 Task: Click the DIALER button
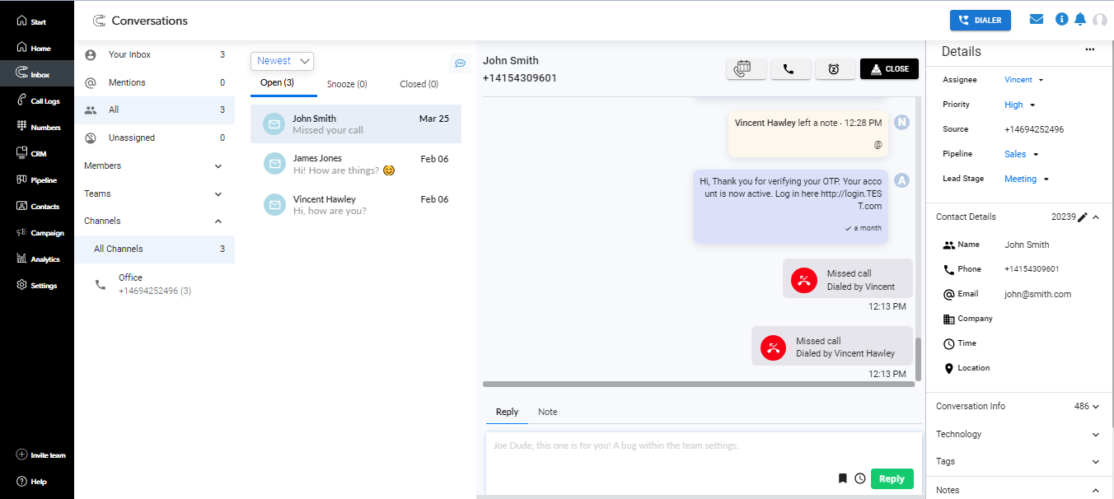coord(980,21)
